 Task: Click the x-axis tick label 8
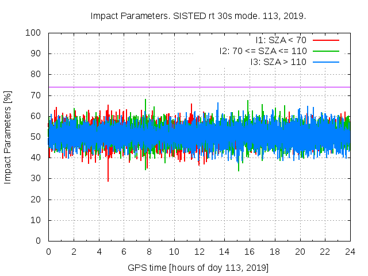click(x=149, y=251)
